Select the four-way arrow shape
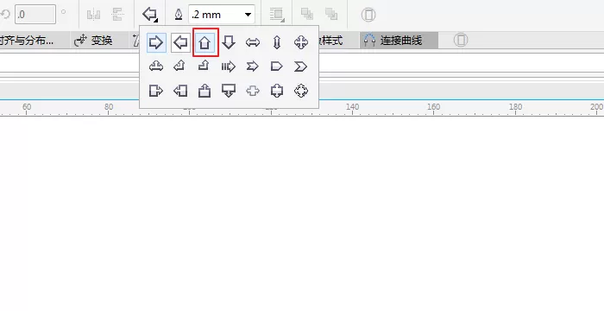The width and height of the screenshot is (604, 311). (x=301, y=42)
